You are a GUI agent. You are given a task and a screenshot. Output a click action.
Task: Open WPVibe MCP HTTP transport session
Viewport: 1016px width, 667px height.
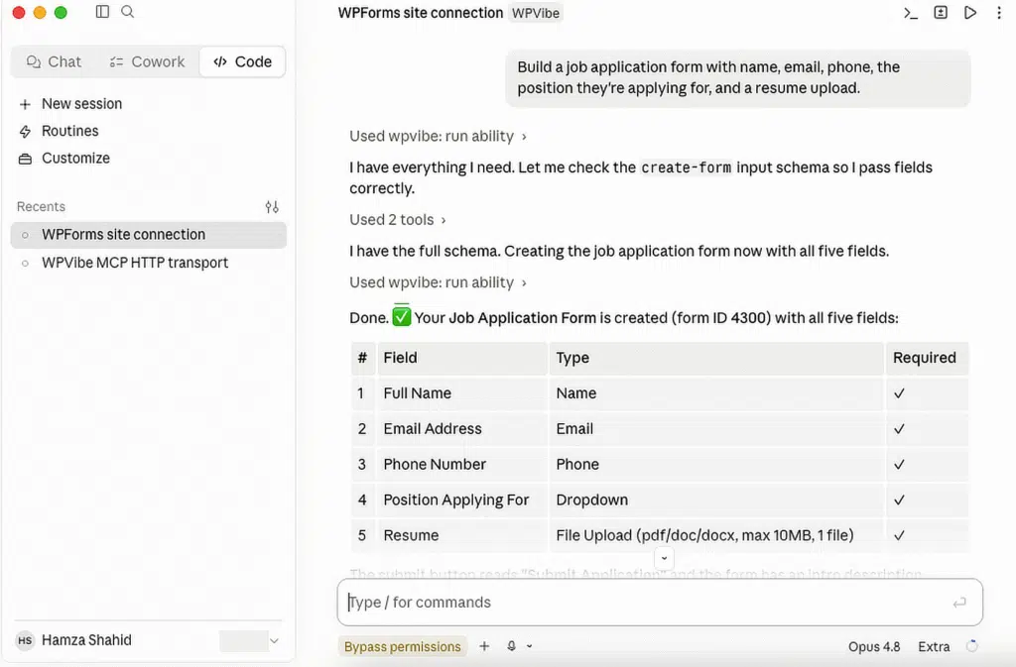click(149, 263)
